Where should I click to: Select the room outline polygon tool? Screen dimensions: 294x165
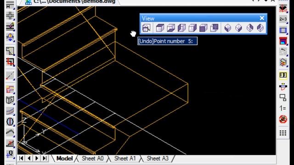click(10, 51)
